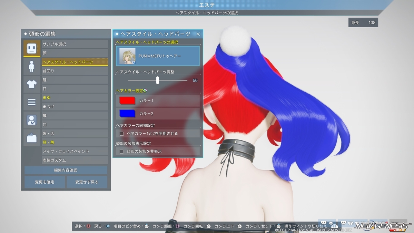414x233 pixels.
Task: Open メイク・フェイスペイント menu entry
Action: pyautogui.click(x=75, y=151)
